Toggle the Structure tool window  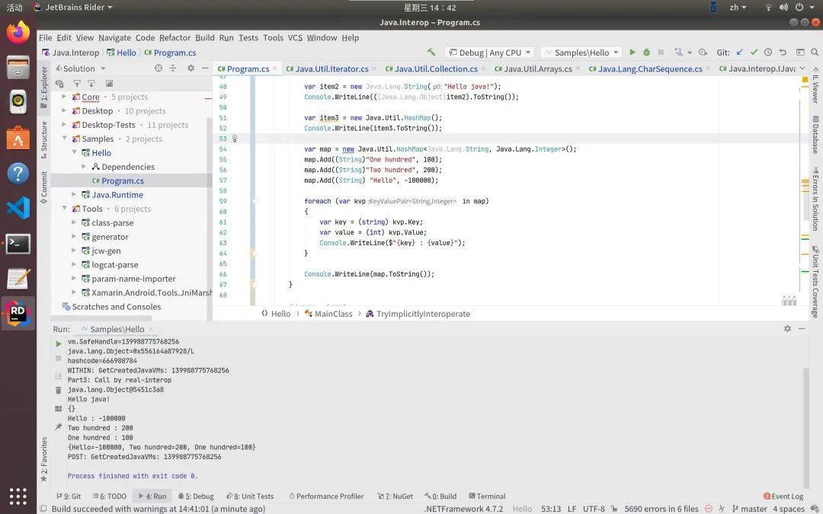(44, 139)
